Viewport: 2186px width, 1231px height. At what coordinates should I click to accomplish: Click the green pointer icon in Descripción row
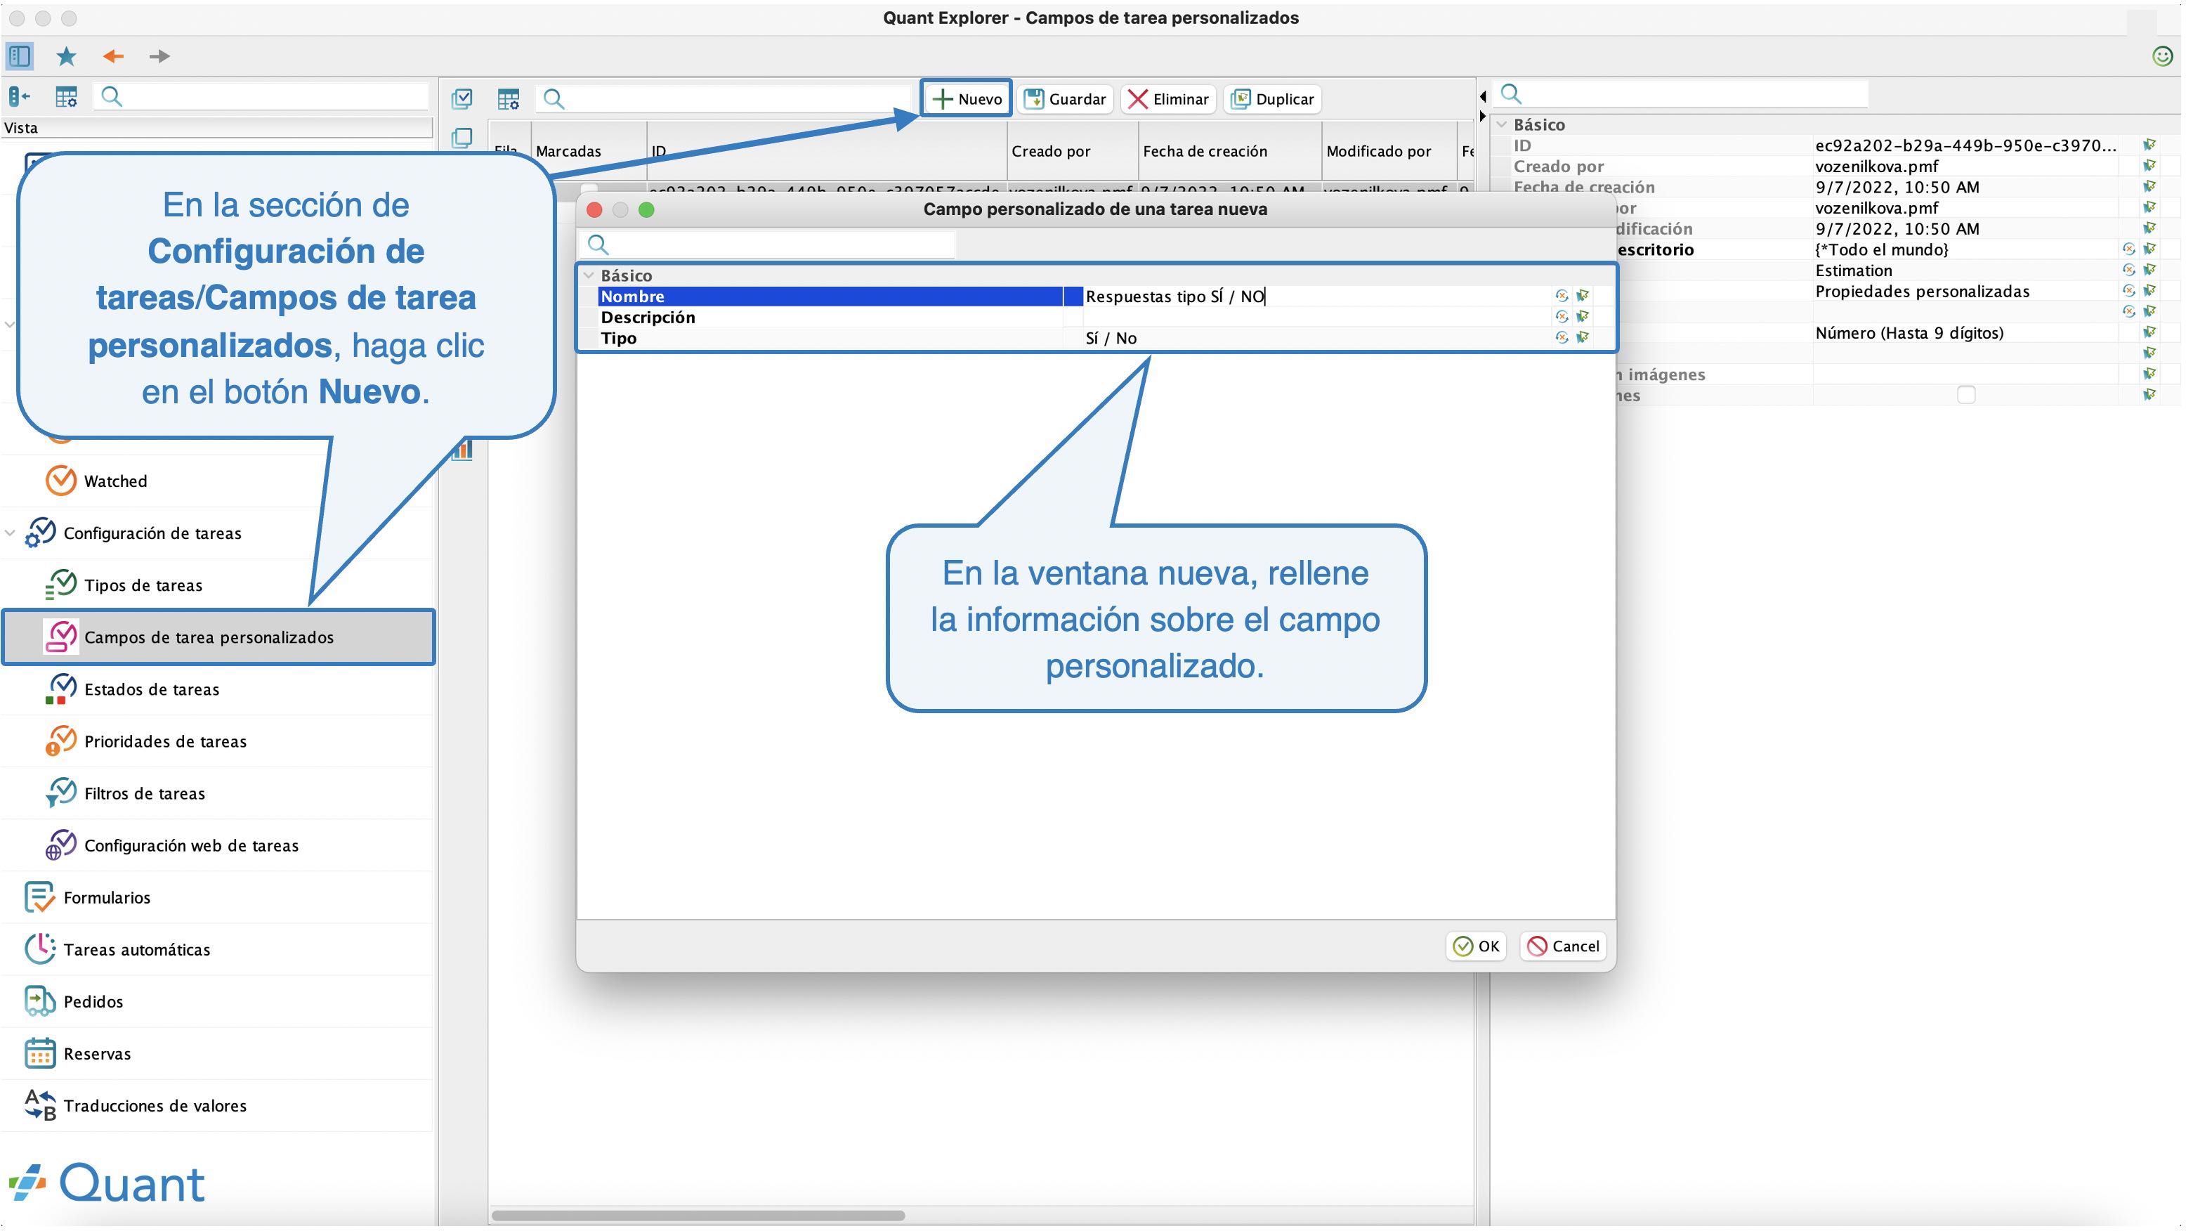point(1583,315)
